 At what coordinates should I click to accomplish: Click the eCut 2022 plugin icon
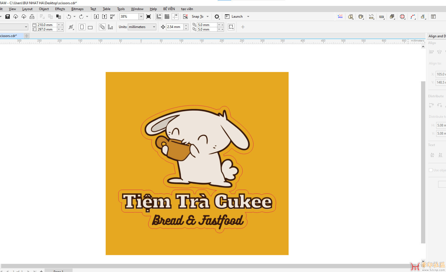pos(340,17)
